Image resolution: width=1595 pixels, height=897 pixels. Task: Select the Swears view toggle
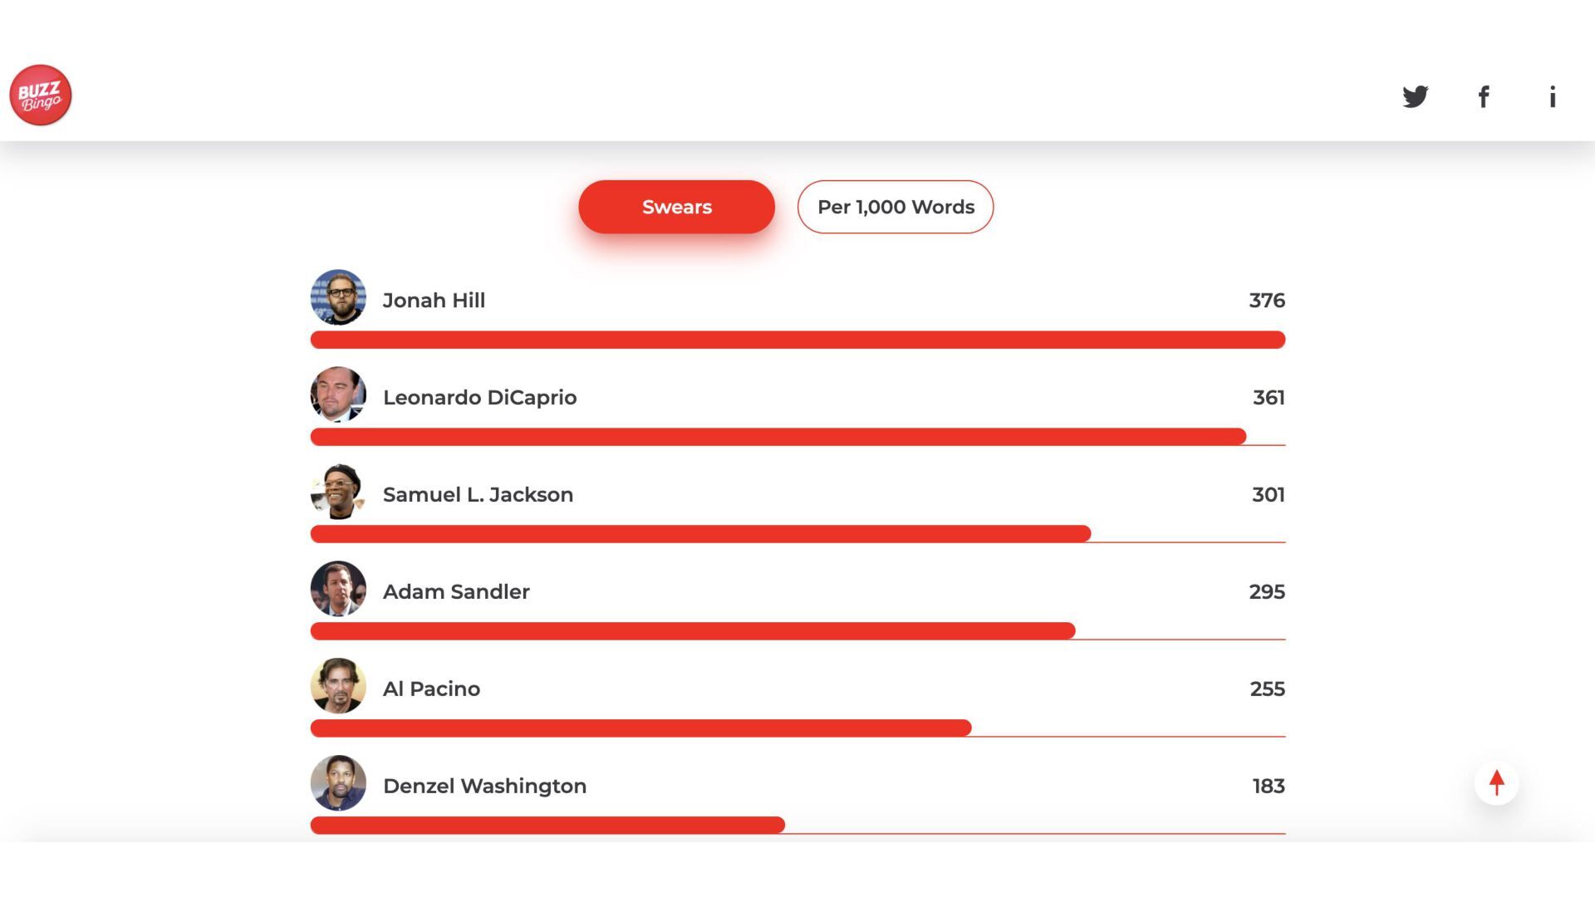tap(676, 207)
